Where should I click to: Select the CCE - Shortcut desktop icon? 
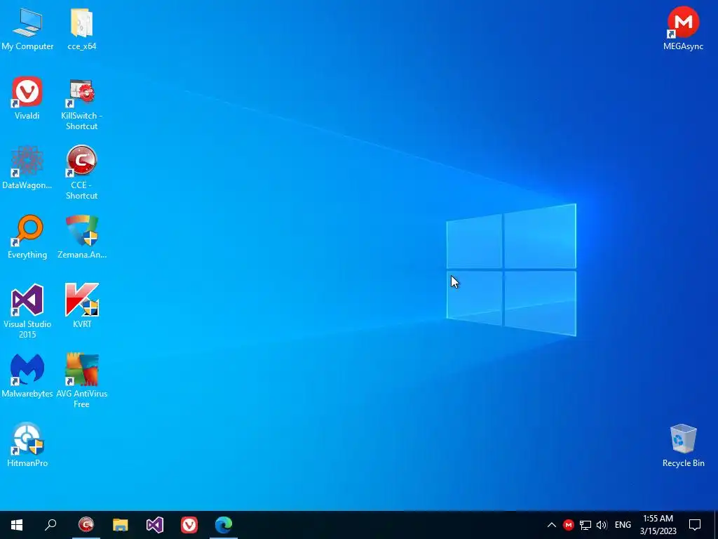tap(82, 173)
